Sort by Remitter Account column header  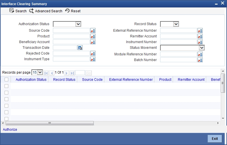[x=191, y=80]
